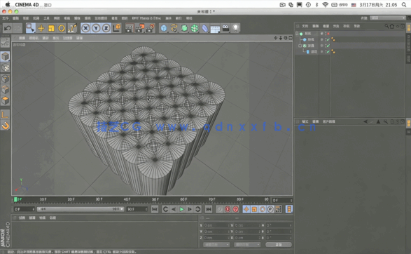Click the Render to Picture Viewer icon
The width and height of the screenshot is (411, 254).
140,28
